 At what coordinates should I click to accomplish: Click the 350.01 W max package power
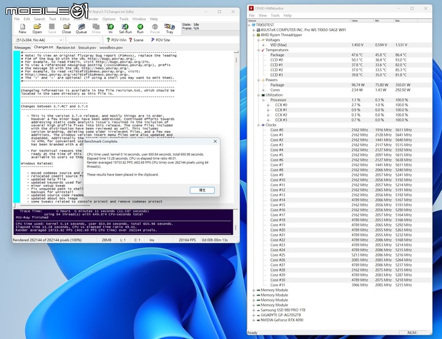click(403, 85)
